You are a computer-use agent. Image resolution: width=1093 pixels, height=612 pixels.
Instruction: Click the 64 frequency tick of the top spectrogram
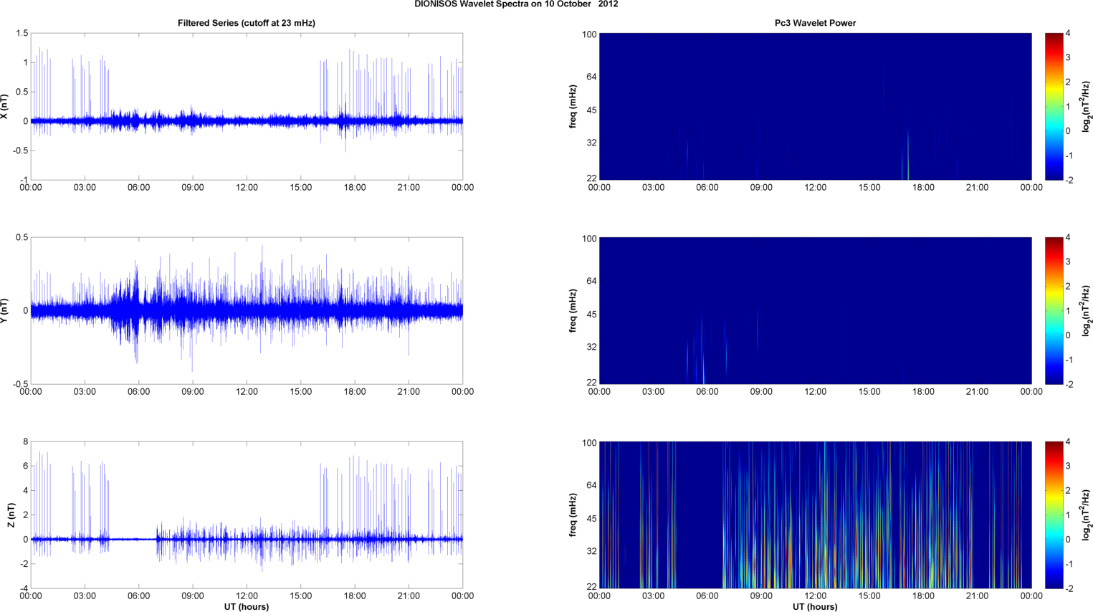coord(591,77)
